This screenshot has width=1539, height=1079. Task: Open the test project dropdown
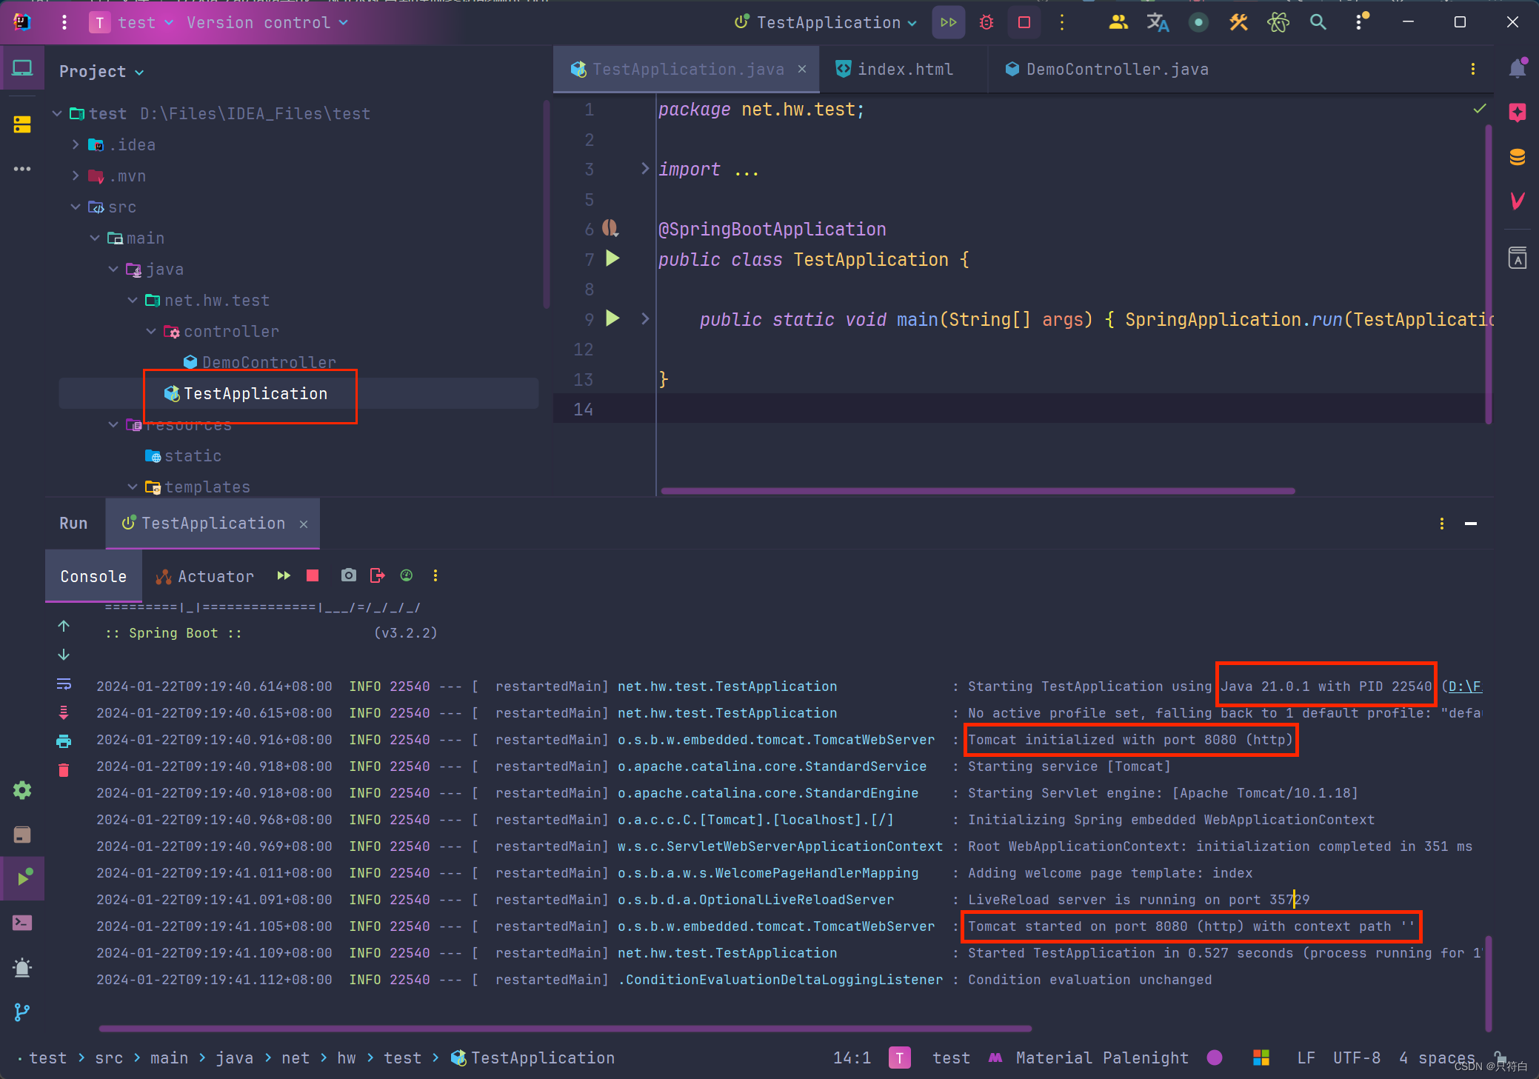coord(132,22)
